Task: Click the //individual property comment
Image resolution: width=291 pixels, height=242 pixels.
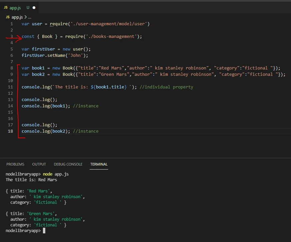Action: tap(166, 87)
